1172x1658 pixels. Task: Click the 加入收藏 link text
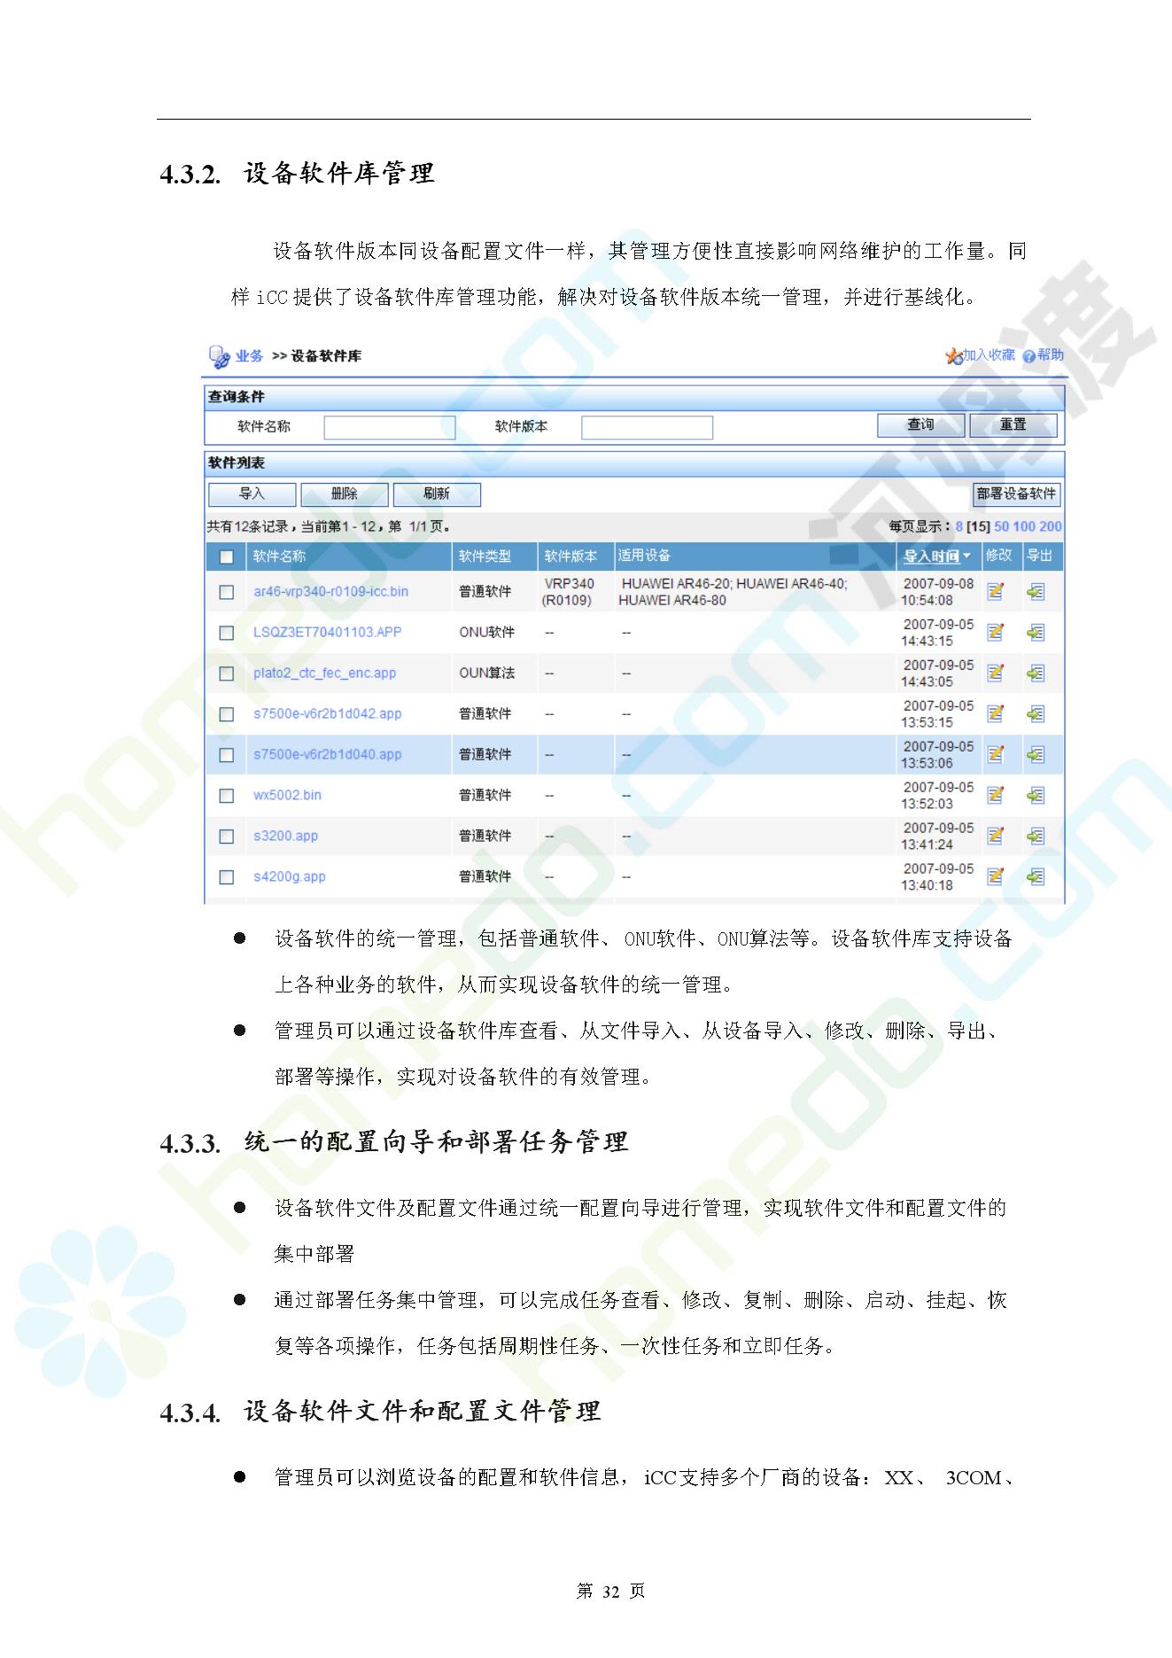coord(989,355)
